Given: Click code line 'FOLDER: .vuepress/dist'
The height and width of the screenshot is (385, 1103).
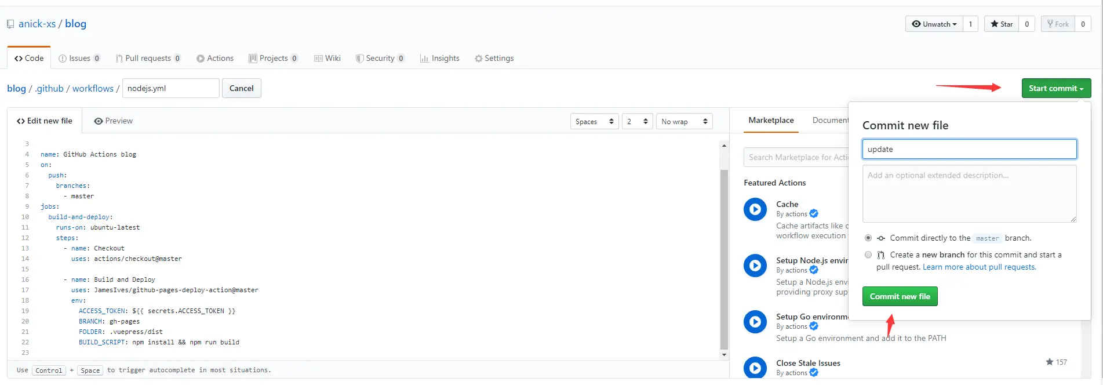Looking at the screenshot, I should 121,332.
